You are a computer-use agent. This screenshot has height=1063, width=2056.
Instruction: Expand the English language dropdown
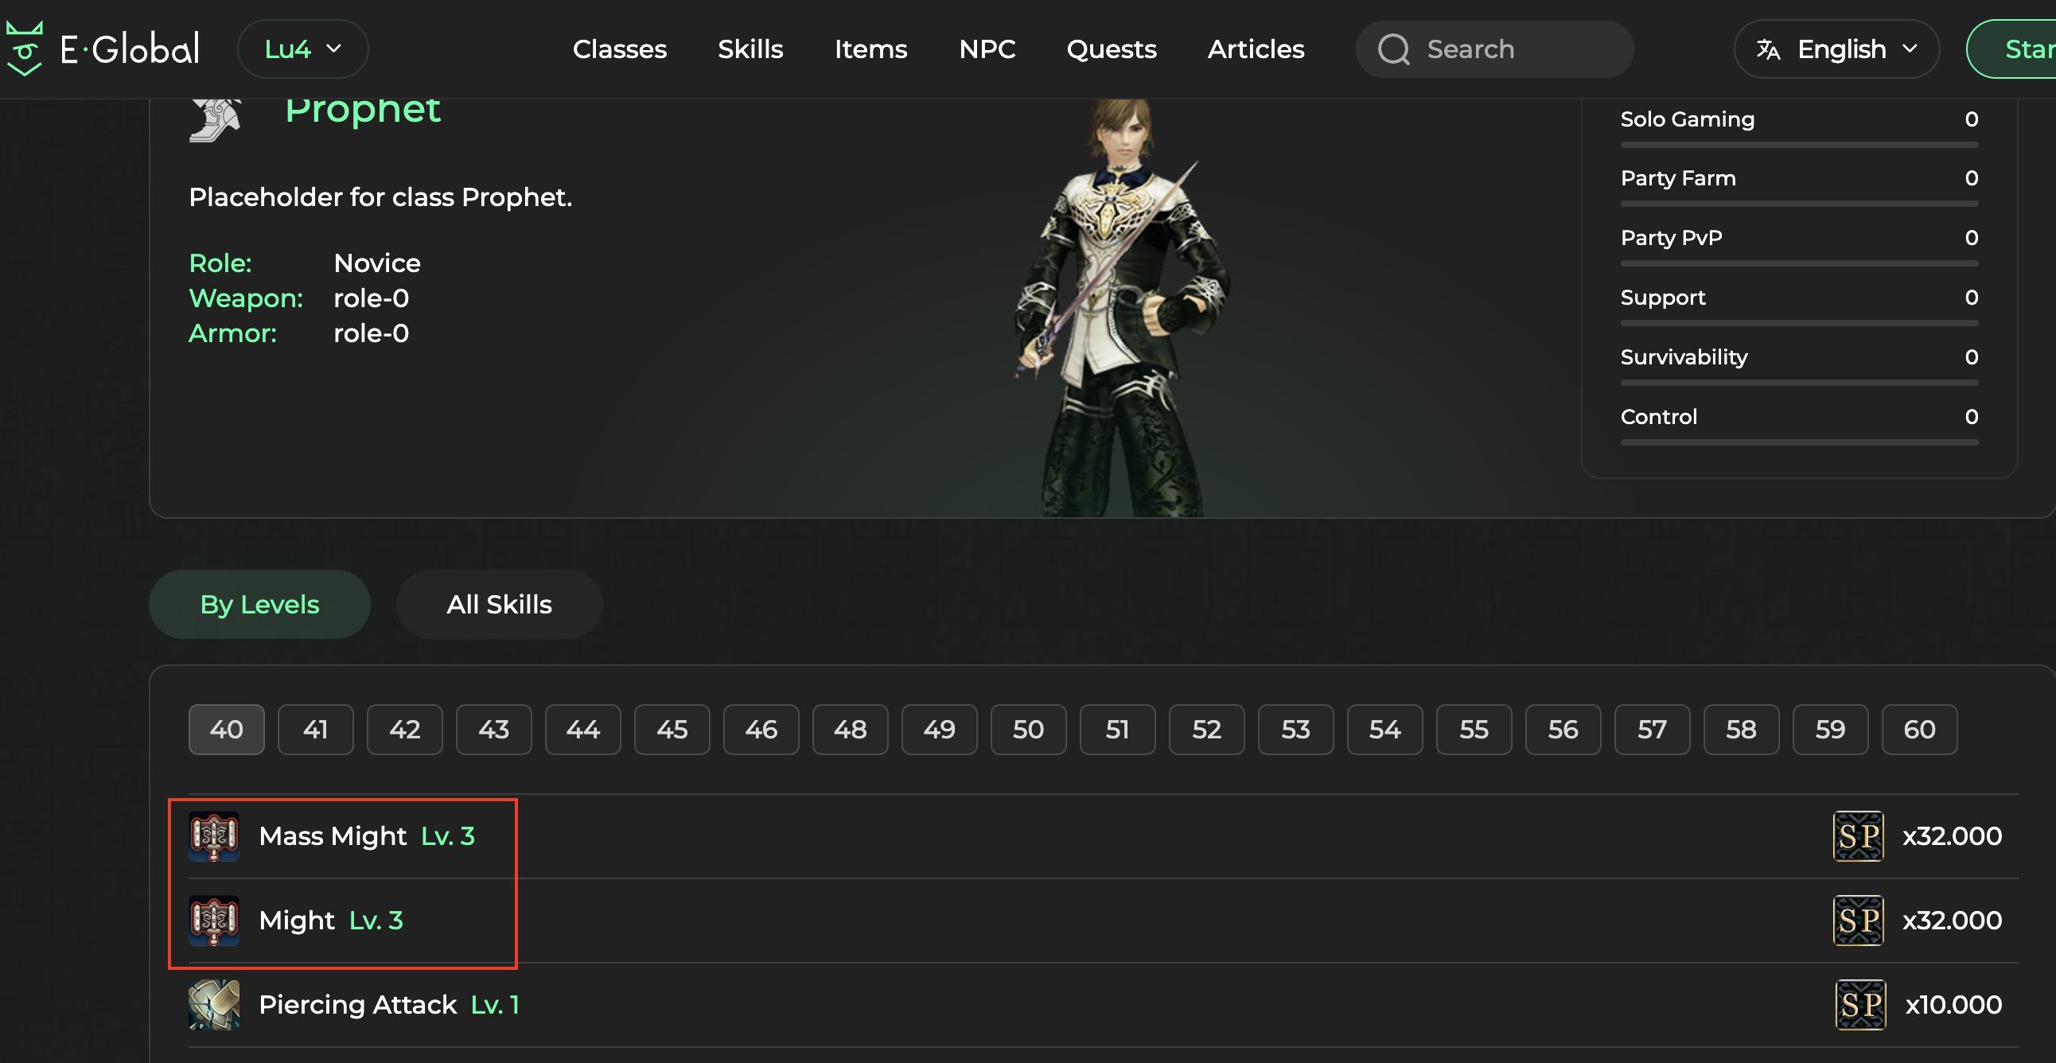pyautogui.click(x=1836, y=49)
